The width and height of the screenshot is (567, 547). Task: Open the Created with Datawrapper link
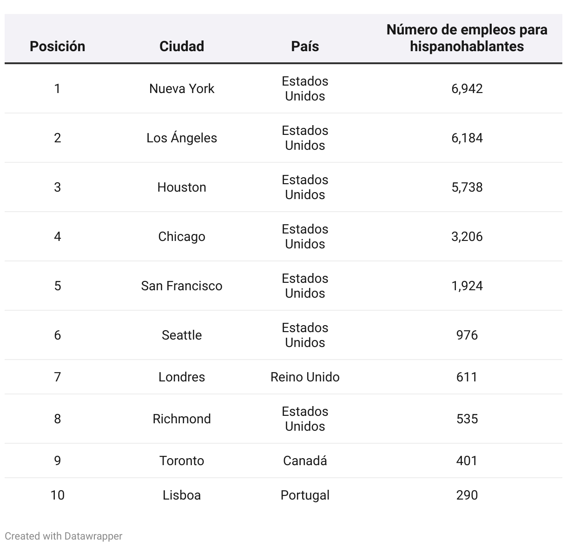click(64, 536)
